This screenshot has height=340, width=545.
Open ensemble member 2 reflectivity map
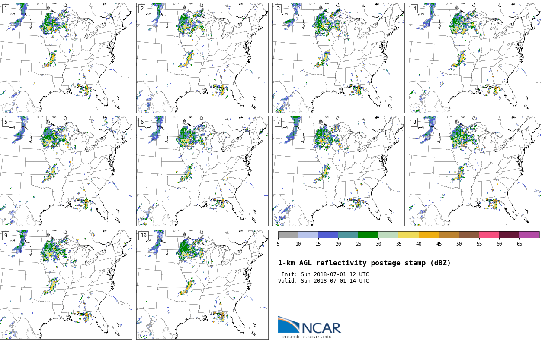(202, 58)
